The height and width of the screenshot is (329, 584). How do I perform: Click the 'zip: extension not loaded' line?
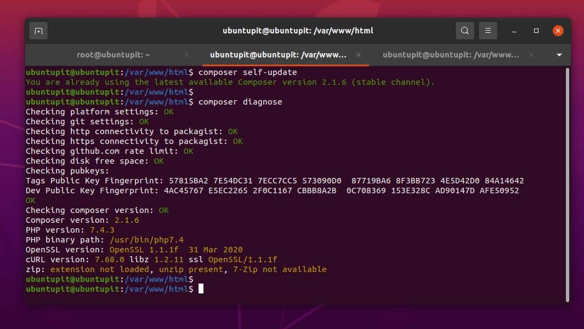[x=176, y=269]
